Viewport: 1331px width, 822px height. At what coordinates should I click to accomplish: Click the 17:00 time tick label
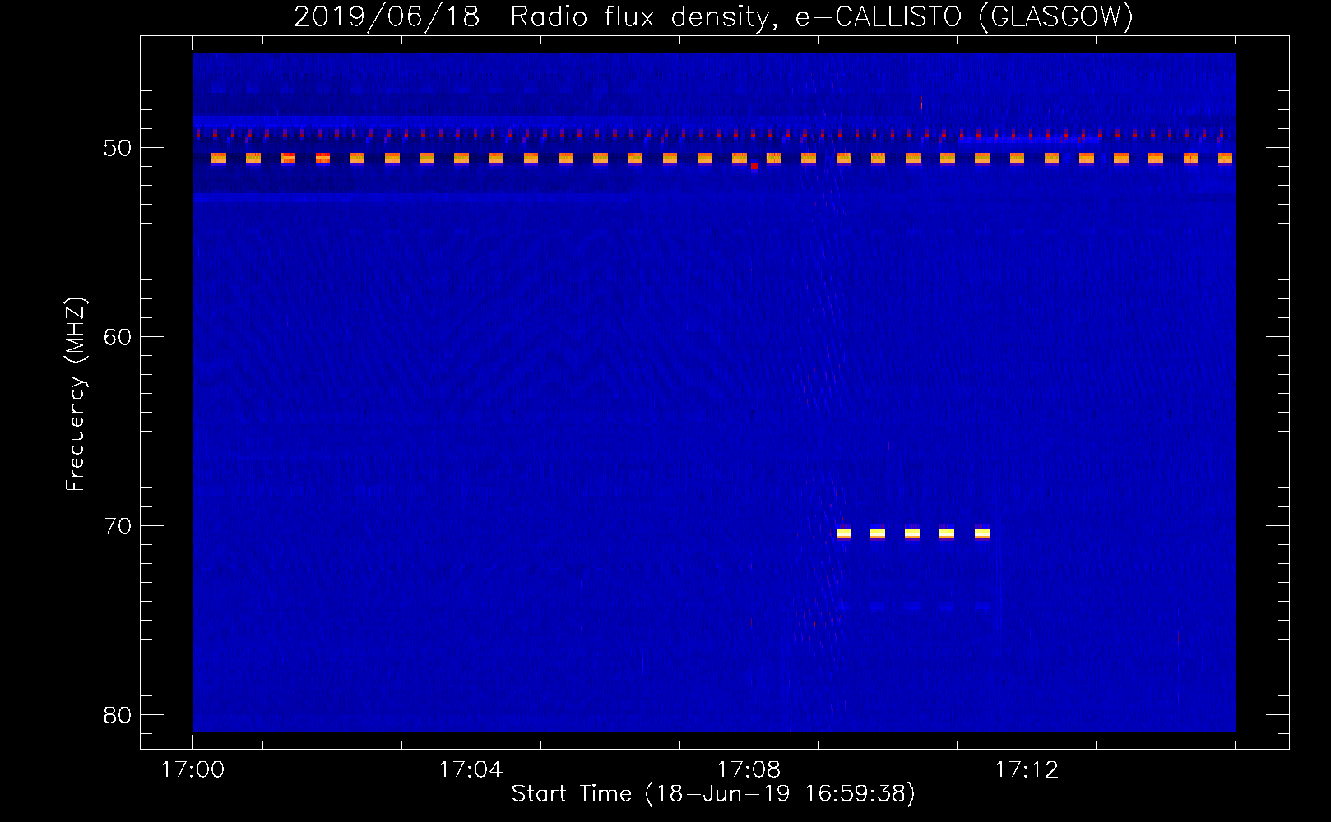(192, 770)
